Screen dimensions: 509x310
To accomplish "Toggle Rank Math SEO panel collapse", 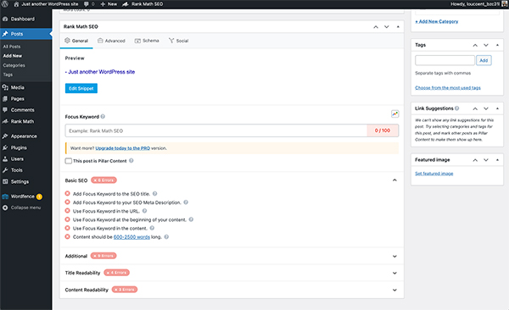I will 398,27.
